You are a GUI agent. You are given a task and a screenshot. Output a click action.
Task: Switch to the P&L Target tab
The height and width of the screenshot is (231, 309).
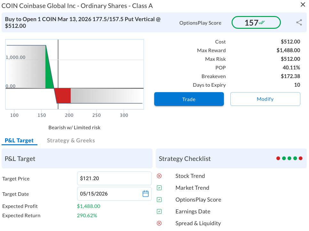(19, 140)
